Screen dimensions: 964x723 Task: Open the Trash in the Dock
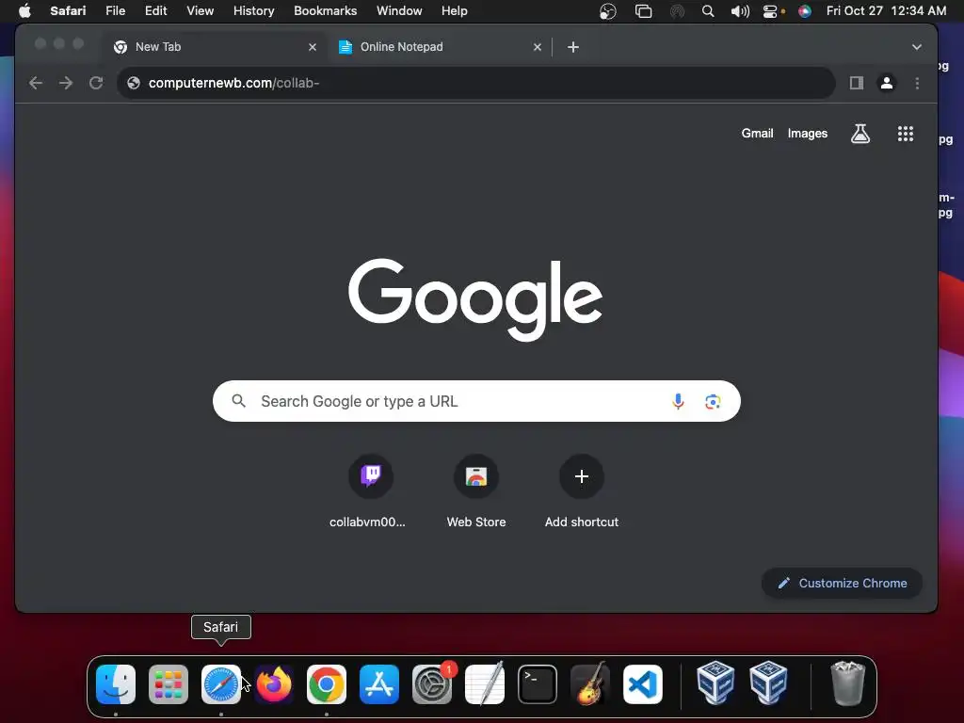[848, 683]
